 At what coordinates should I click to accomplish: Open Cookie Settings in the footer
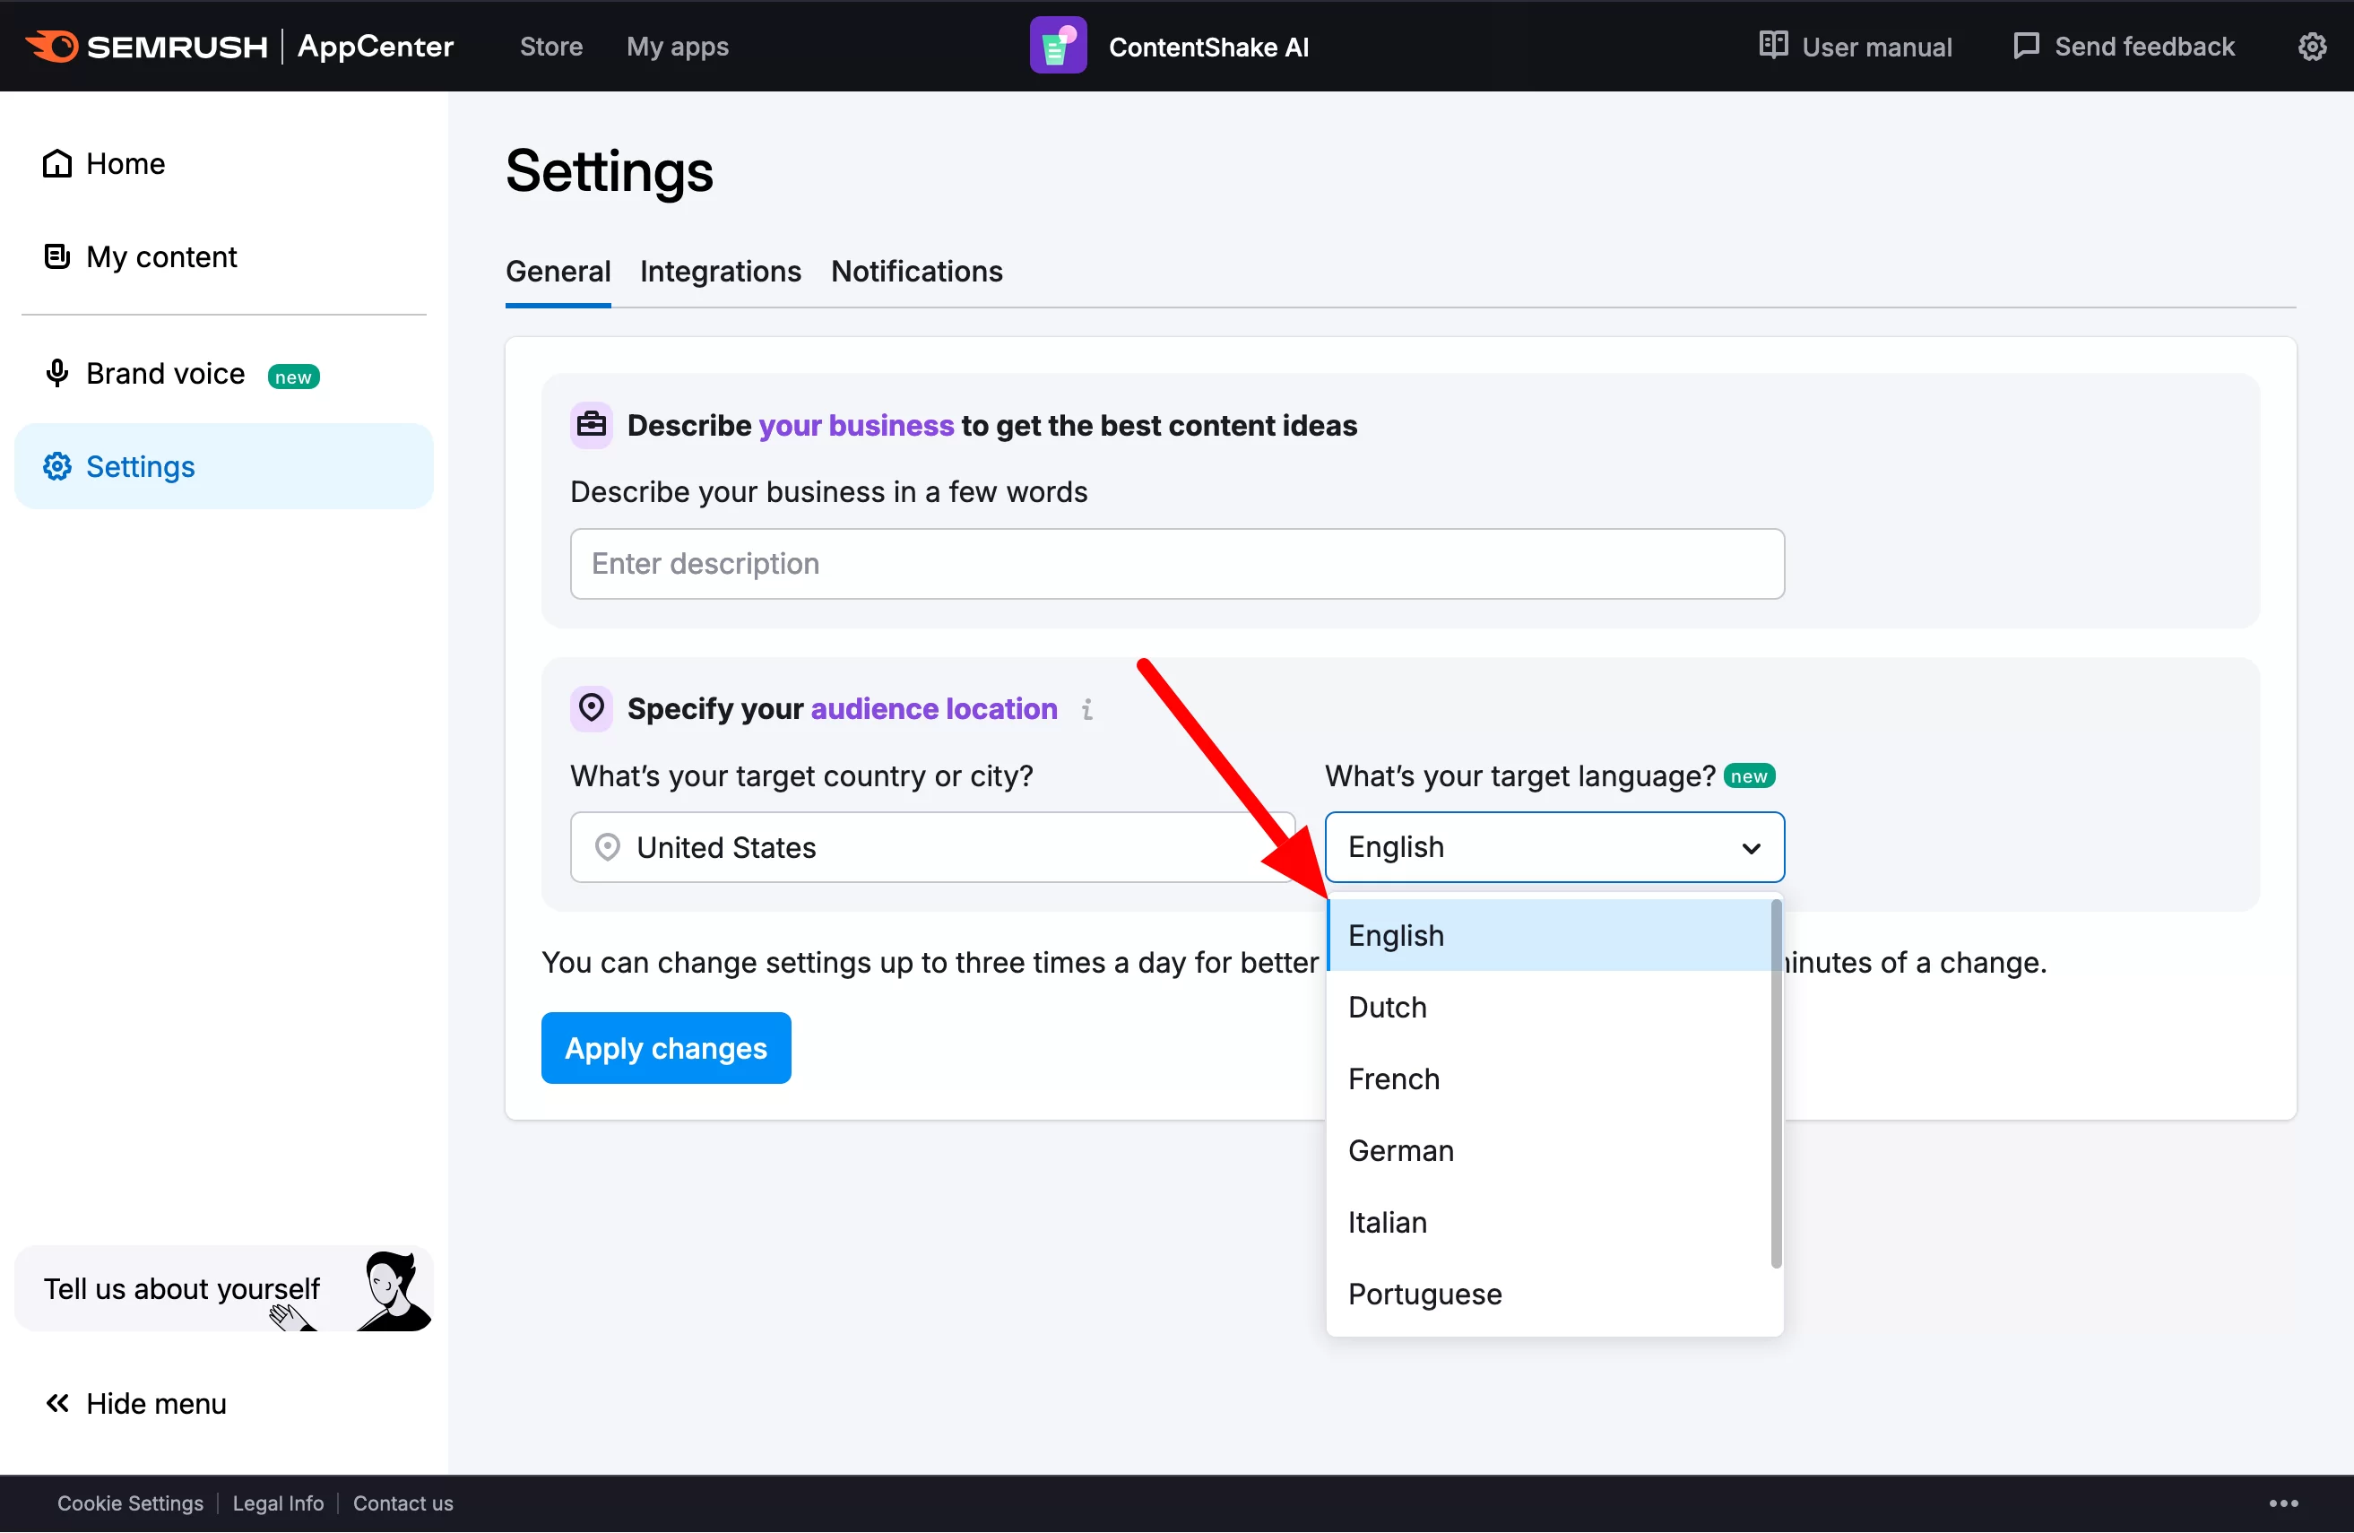click(x=131, y=1503)
